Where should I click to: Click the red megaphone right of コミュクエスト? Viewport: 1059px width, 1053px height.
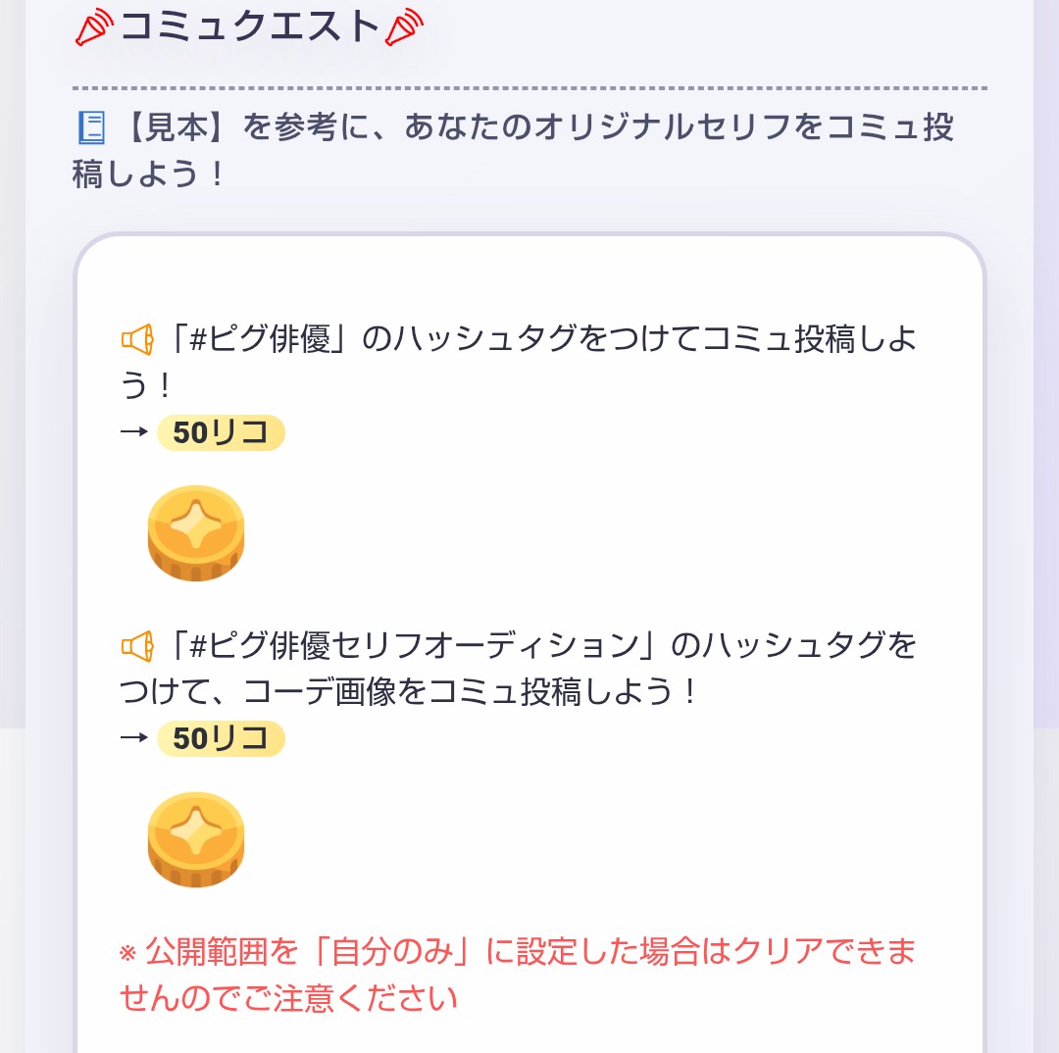point(403,27)
